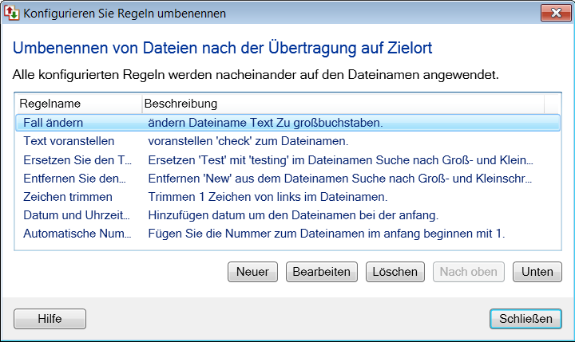575x342 pixels.
Task: Sort by the Regelname column header
Action: pyautogui.click(x=77, y=104)
